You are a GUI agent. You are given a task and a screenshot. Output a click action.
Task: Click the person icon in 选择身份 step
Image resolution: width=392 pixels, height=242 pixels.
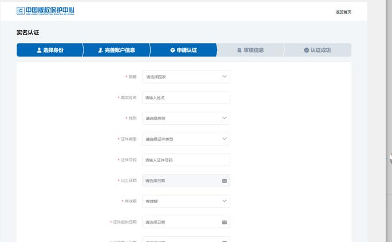(x=39, y=50)
